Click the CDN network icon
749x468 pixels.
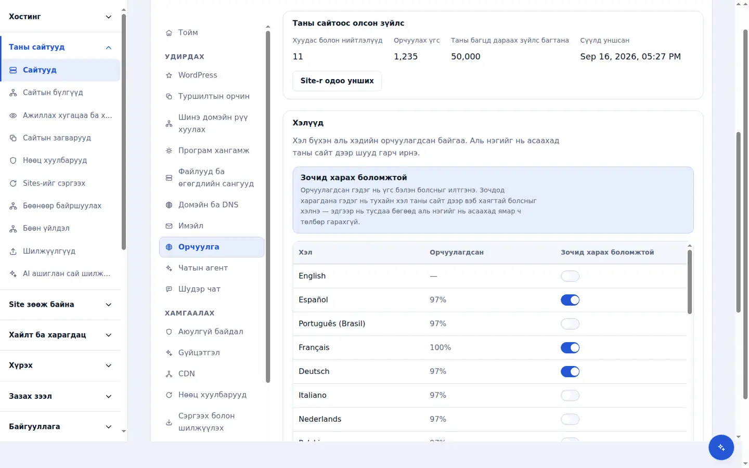(169, 374)
